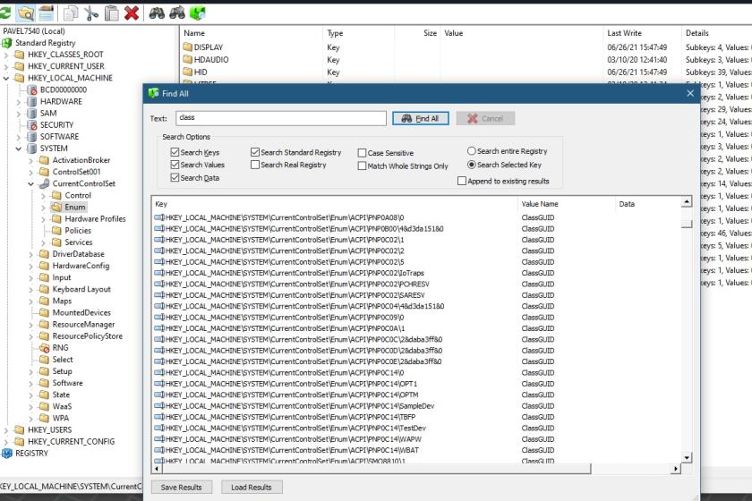Click the Enum folder icon in tree
Image resolution: width=752 pixels, height=501 pixels.
[56, 208]
